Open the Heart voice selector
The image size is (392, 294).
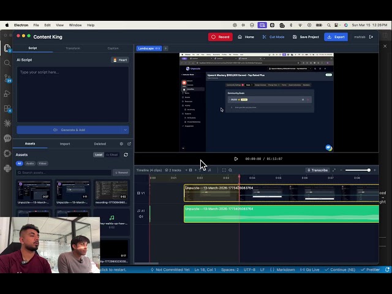pos(120,60)
